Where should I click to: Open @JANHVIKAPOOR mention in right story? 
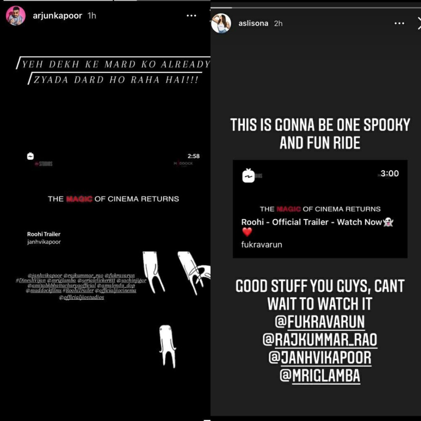[x=320, y=357]
